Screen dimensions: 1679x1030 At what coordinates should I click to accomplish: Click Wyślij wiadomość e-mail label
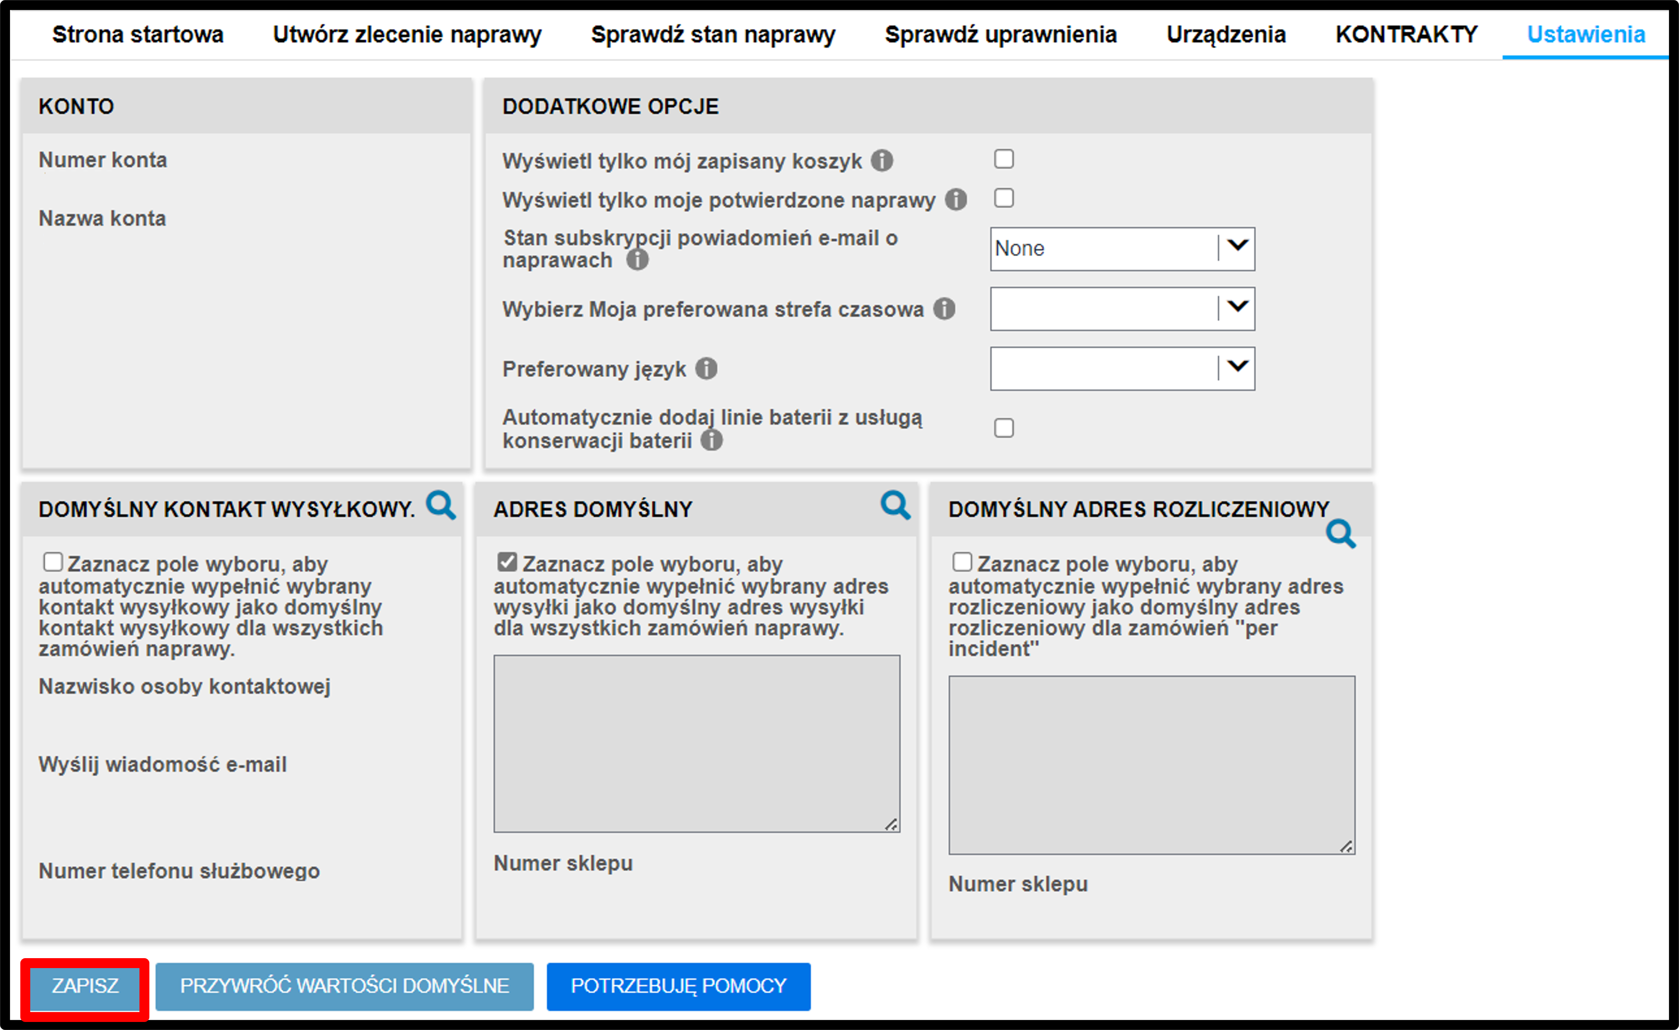coord(163,764)
